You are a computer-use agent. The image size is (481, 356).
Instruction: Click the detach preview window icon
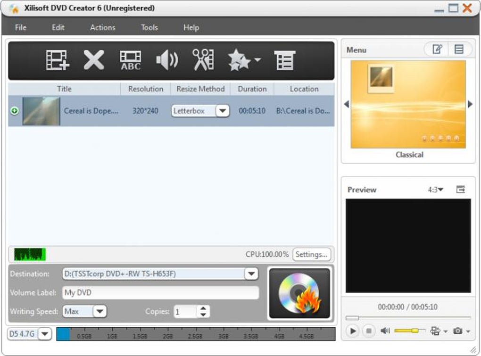point(460,190)
